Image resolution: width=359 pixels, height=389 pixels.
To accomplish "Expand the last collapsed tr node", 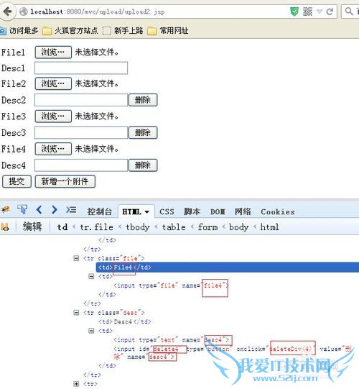I will (x=76, y=384).
